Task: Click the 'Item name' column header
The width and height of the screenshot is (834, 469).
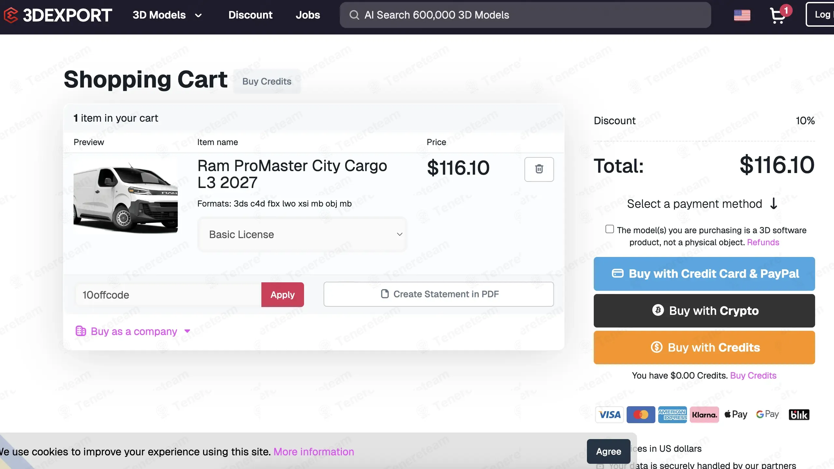Action: (217, 142)
